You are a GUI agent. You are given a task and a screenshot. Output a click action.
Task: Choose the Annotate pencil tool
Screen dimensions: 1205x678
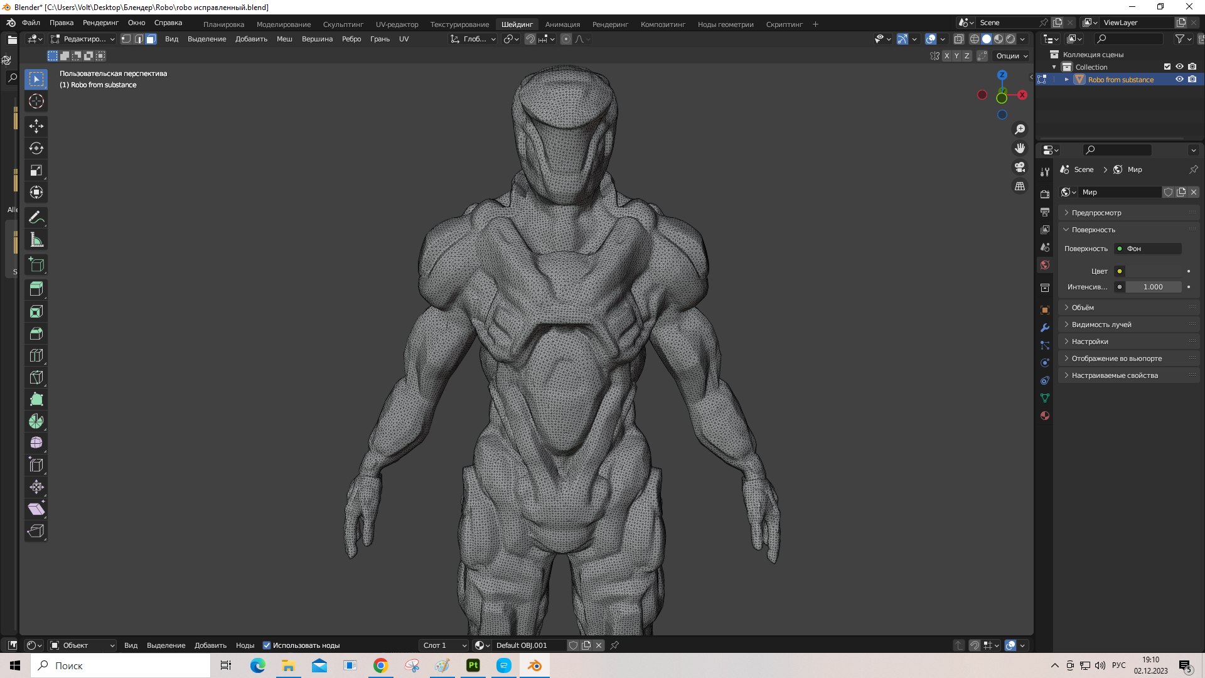coord(36,217)
